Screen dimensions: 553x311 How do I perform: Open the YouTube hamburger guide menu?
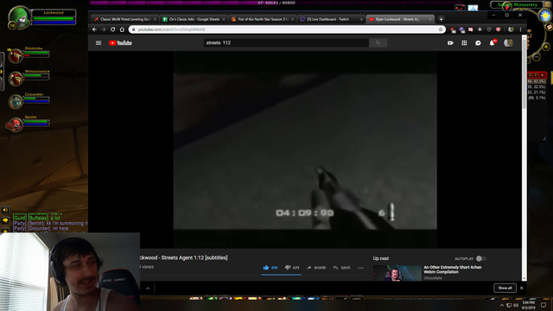pos(99,42)
